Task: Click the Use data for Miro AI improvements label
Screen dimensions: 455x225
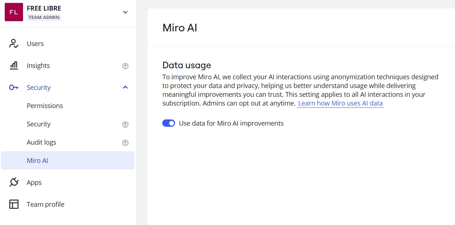Action: (231, 123)
